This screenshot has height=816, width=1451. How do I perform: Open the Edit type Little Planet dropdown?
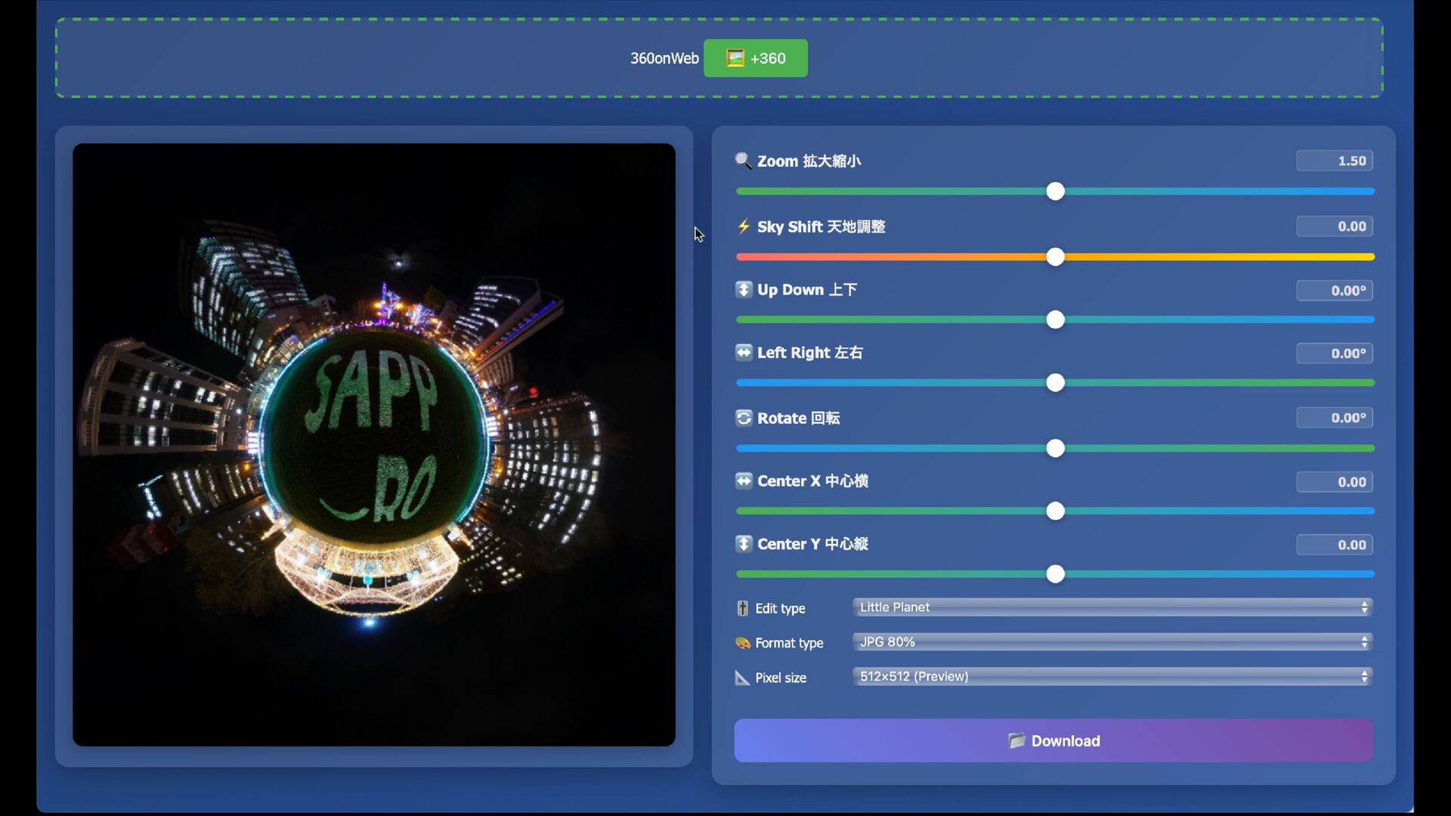pyautogui.click(x=1112, y=607)
